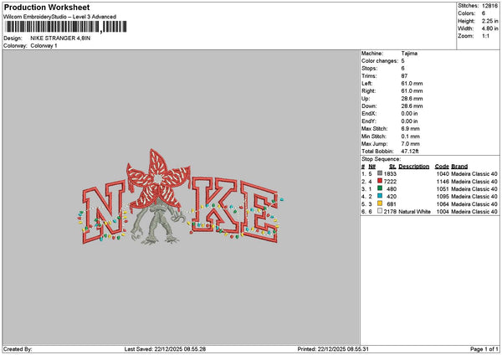The height and width of the screenshot is (355, 502).
Task: Click the Stitches value 12816
Action: click(489, 6)
